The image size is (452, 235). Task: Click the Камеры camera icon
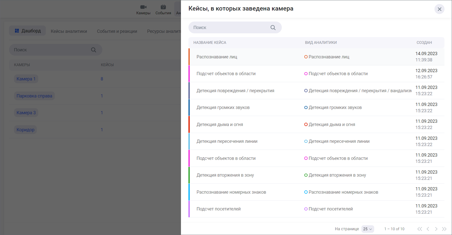pyautogui.click(x=143, y=7)
